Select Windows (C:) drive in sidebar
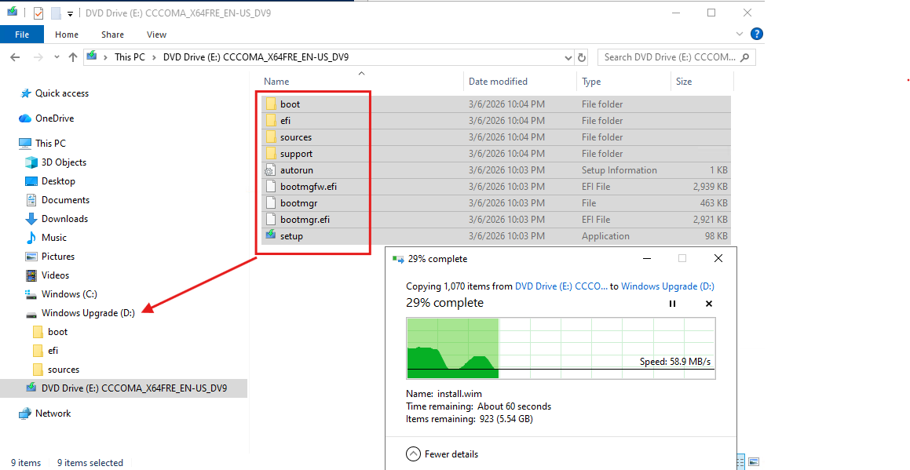The height and width of the screenshot is (470, 910). coord(69,294)
